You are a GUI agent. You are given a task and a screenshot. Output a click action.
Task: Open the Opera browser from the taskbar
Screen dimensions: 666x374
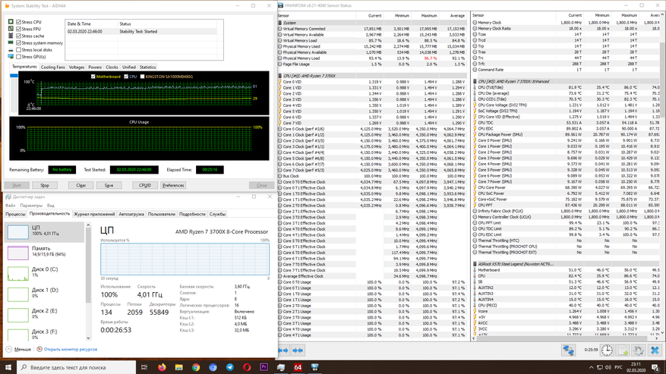click(x=247, y=367)
